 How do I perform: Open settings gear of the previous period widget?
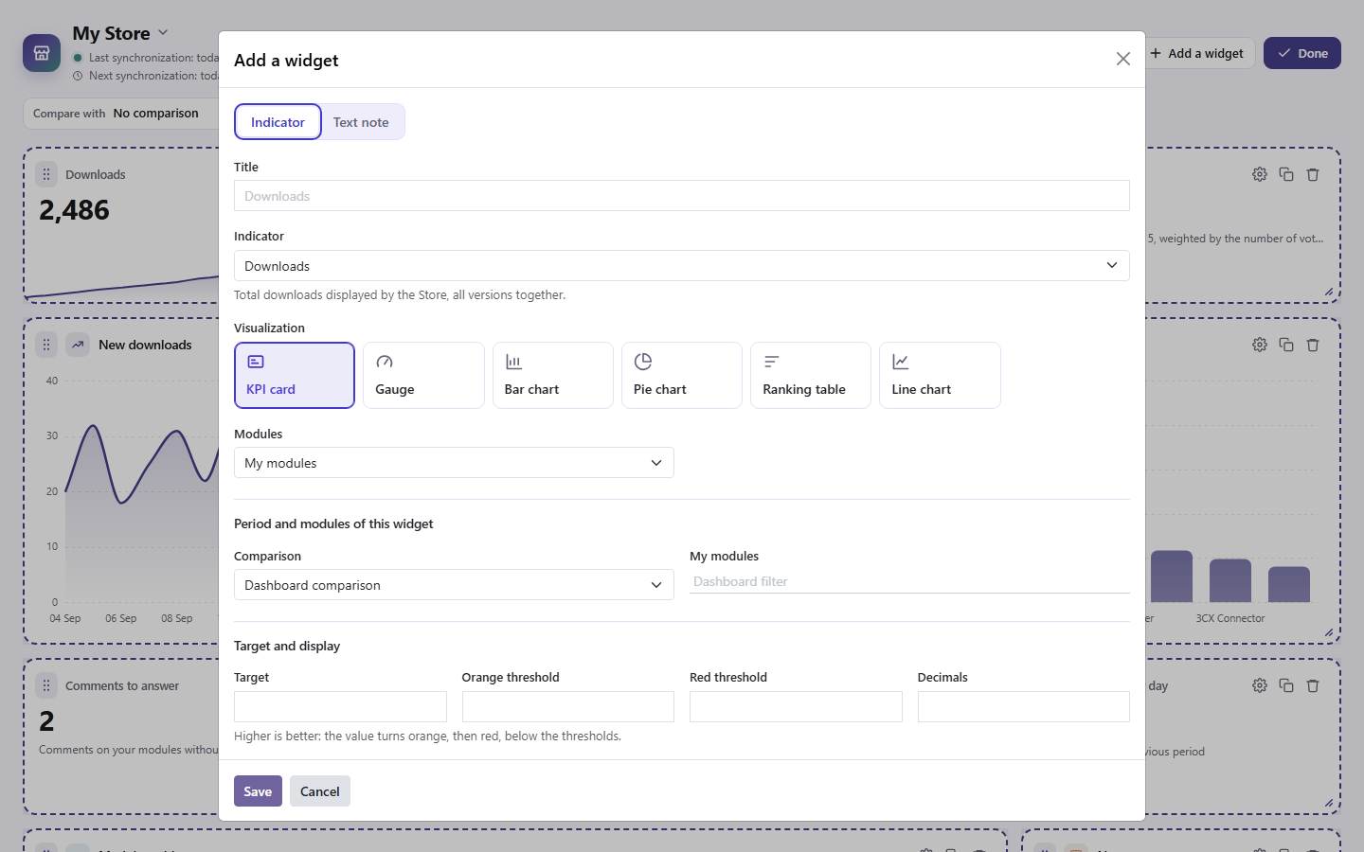tap(1260, 685)
